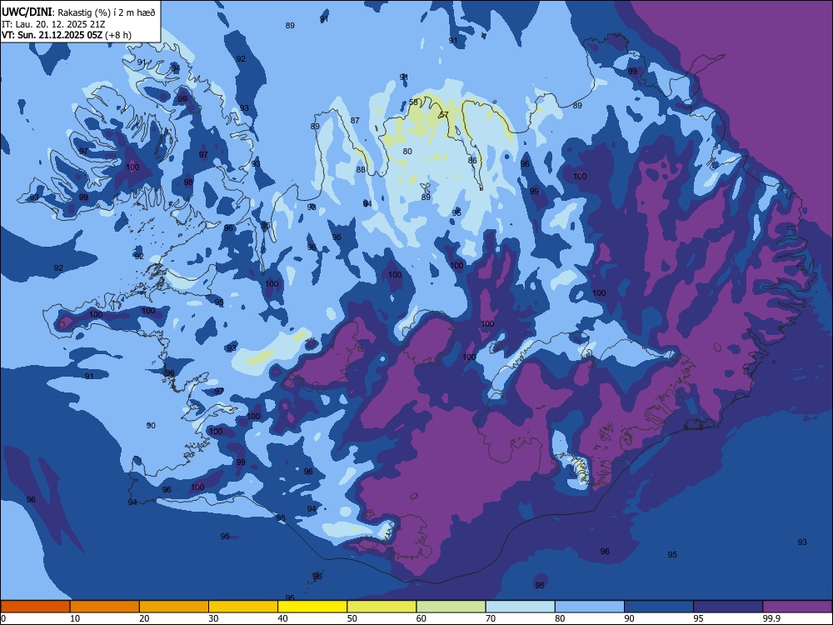Click the '99' value at northeast peninsula
The height and width of the screenshot is (625, 833).
[x=632, y=71]
